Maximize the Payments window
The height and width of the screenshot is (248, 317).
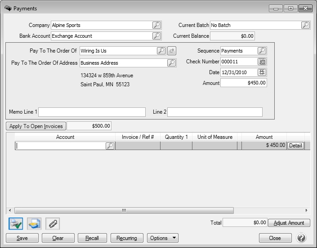[290, 9]
